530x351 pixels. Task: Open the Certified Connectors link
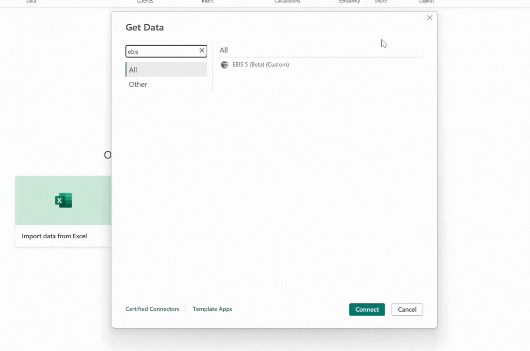tap(152, 309)
